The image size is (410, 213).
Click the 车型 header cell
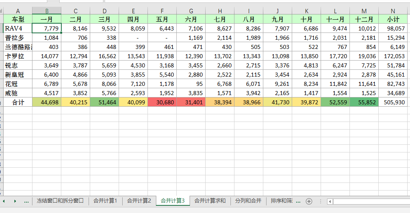[x=18, y=19]
